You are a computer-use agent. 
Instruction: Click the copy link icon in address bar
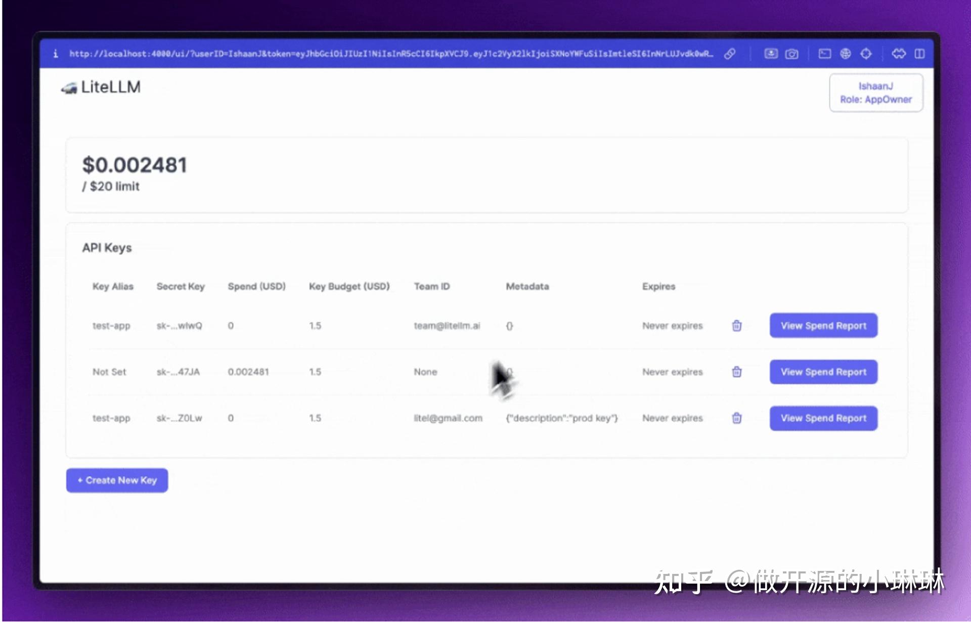pos(729,54)
